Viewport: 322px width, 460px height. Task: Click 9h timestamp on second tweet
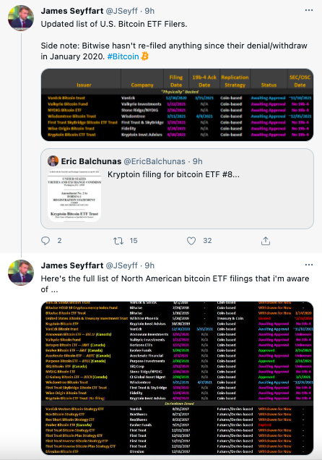point(149,265)
